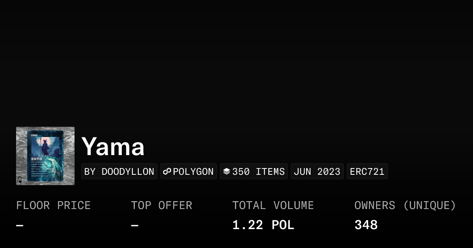Click the JUN 2023 creation date badge
473x248 pixels.
tap(317, 172)
